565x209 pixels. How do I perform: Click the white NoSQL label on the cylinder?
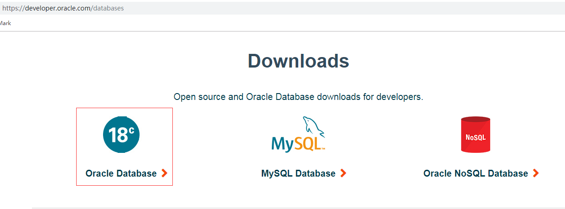[x=476, y=137]
